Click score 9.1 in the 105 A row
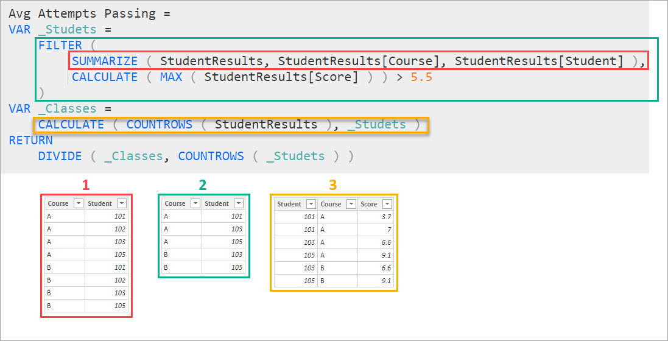 [x=387, y=255]
